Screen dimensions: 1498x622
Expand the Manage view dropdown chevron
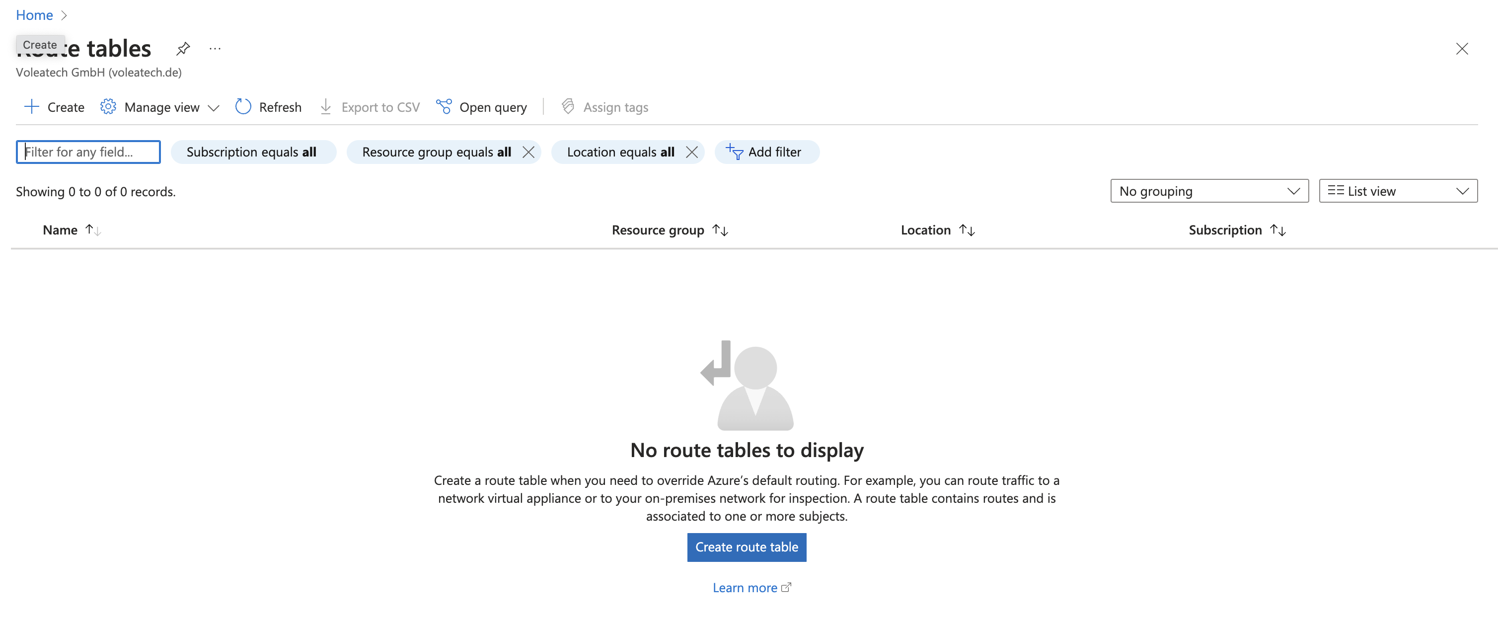point(214,108)
